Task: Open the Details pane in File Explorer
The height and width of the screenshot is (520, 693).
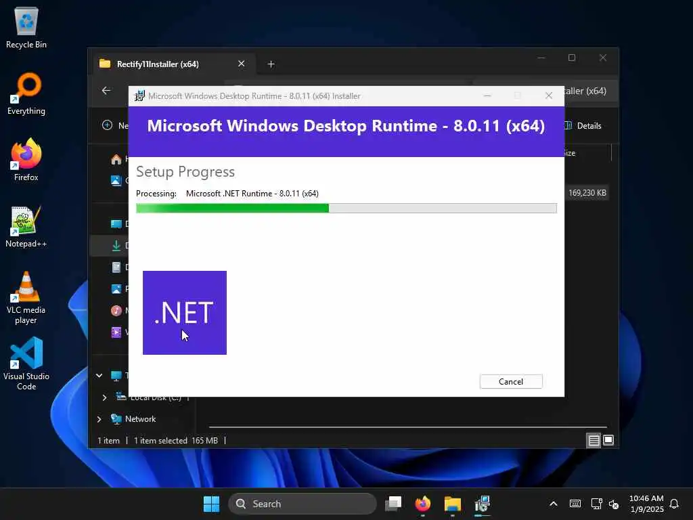Action: point(583,125)
